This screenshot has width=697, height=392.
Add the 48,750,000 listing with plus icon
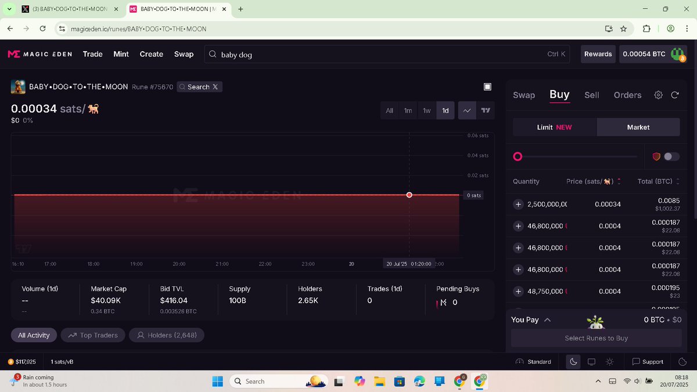(x=519, y=292)
